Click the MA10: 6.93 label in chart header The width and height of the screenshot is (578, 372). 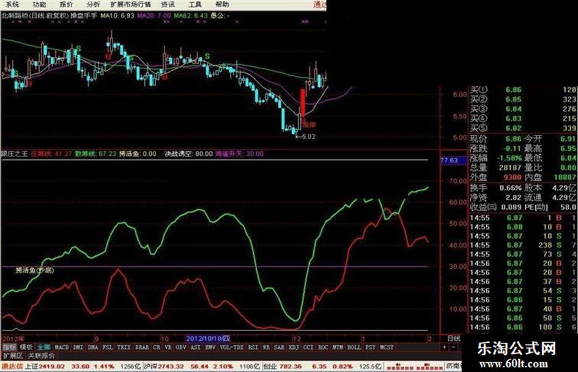[117, 15]
